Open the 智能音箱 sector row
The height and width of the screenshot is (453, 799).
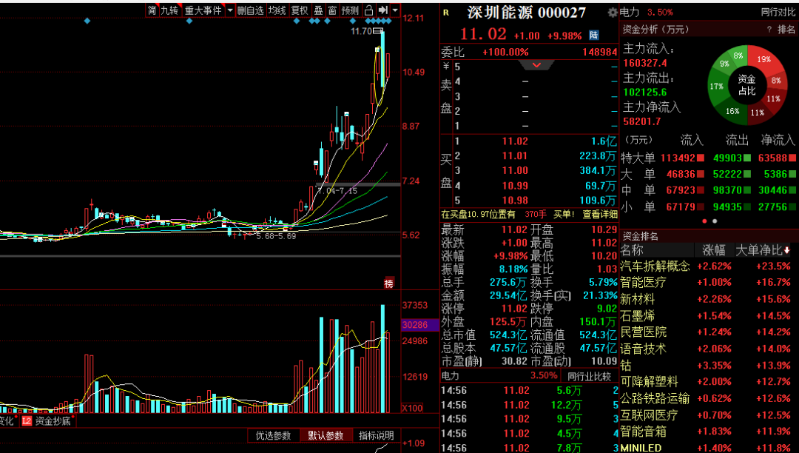point(708,432)
